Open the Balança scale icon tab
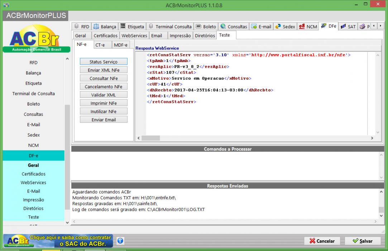The image size is (388, 251). click(105, 27)
